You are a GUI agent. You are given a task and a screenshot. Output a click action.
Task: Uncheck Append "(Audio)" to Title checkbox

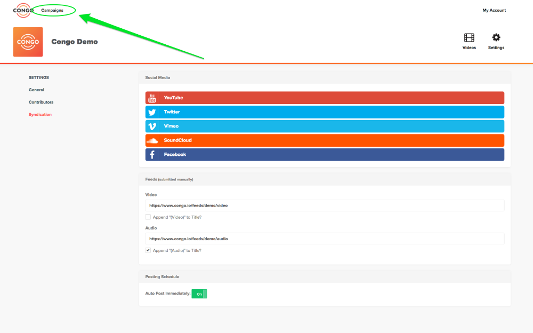point(148,250)
